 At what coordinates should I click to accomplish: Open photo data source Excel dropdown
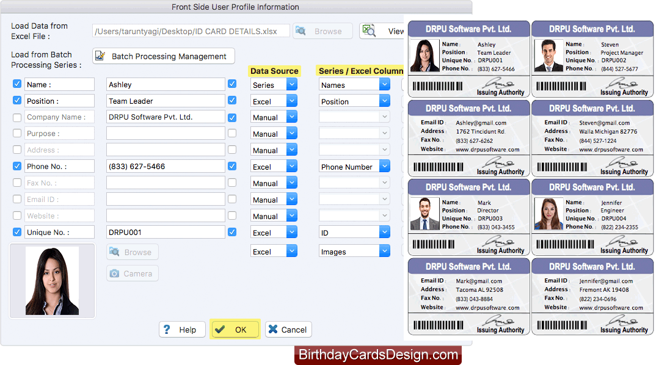coord(274,251)
